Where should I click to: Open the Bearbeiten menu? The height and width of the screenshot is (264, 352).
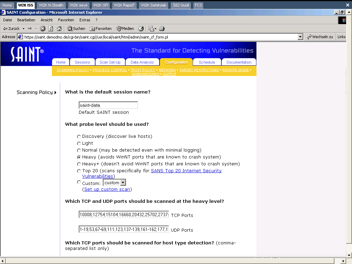[x=26, y=20]
